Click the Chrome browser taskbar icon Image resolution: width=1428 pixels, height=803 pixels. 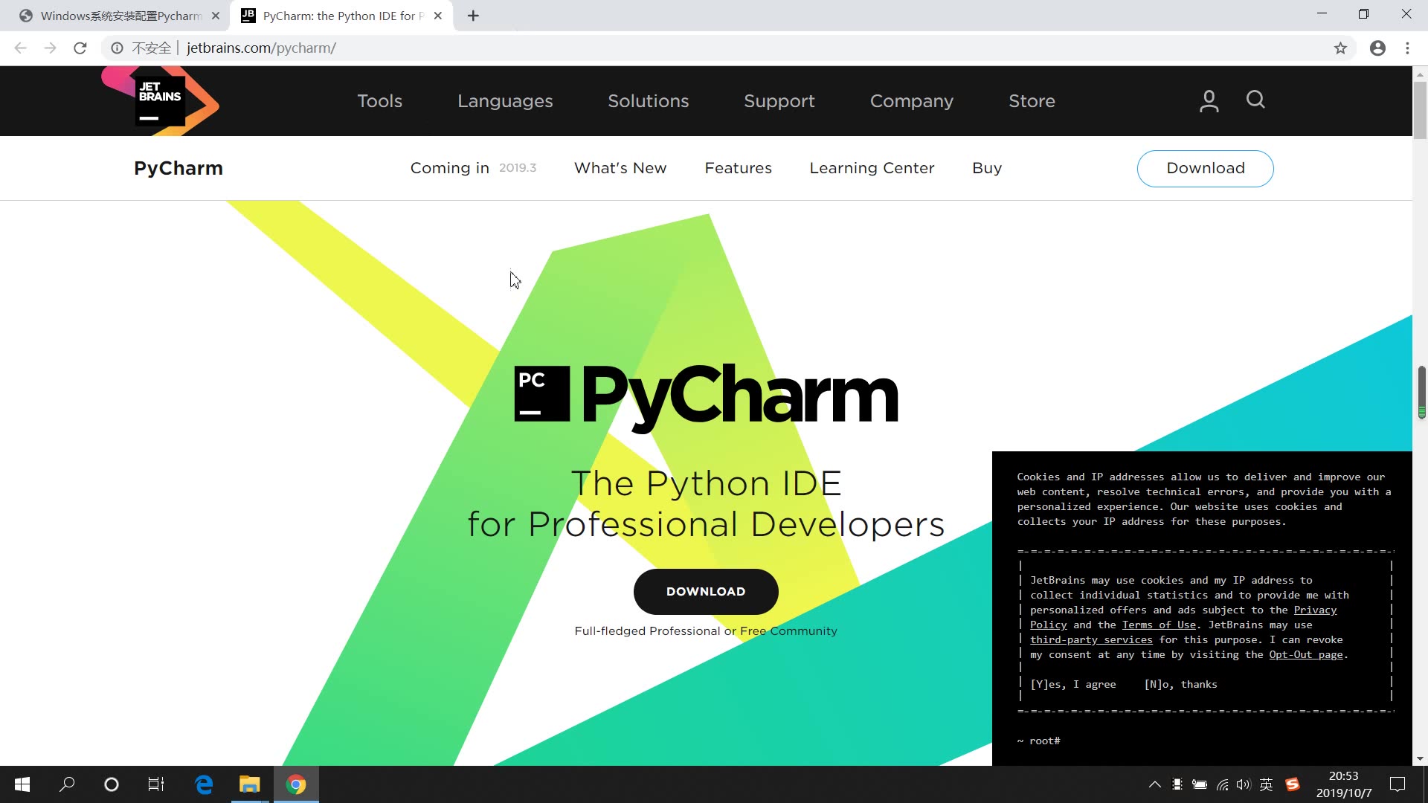click(x=297, y=784)
